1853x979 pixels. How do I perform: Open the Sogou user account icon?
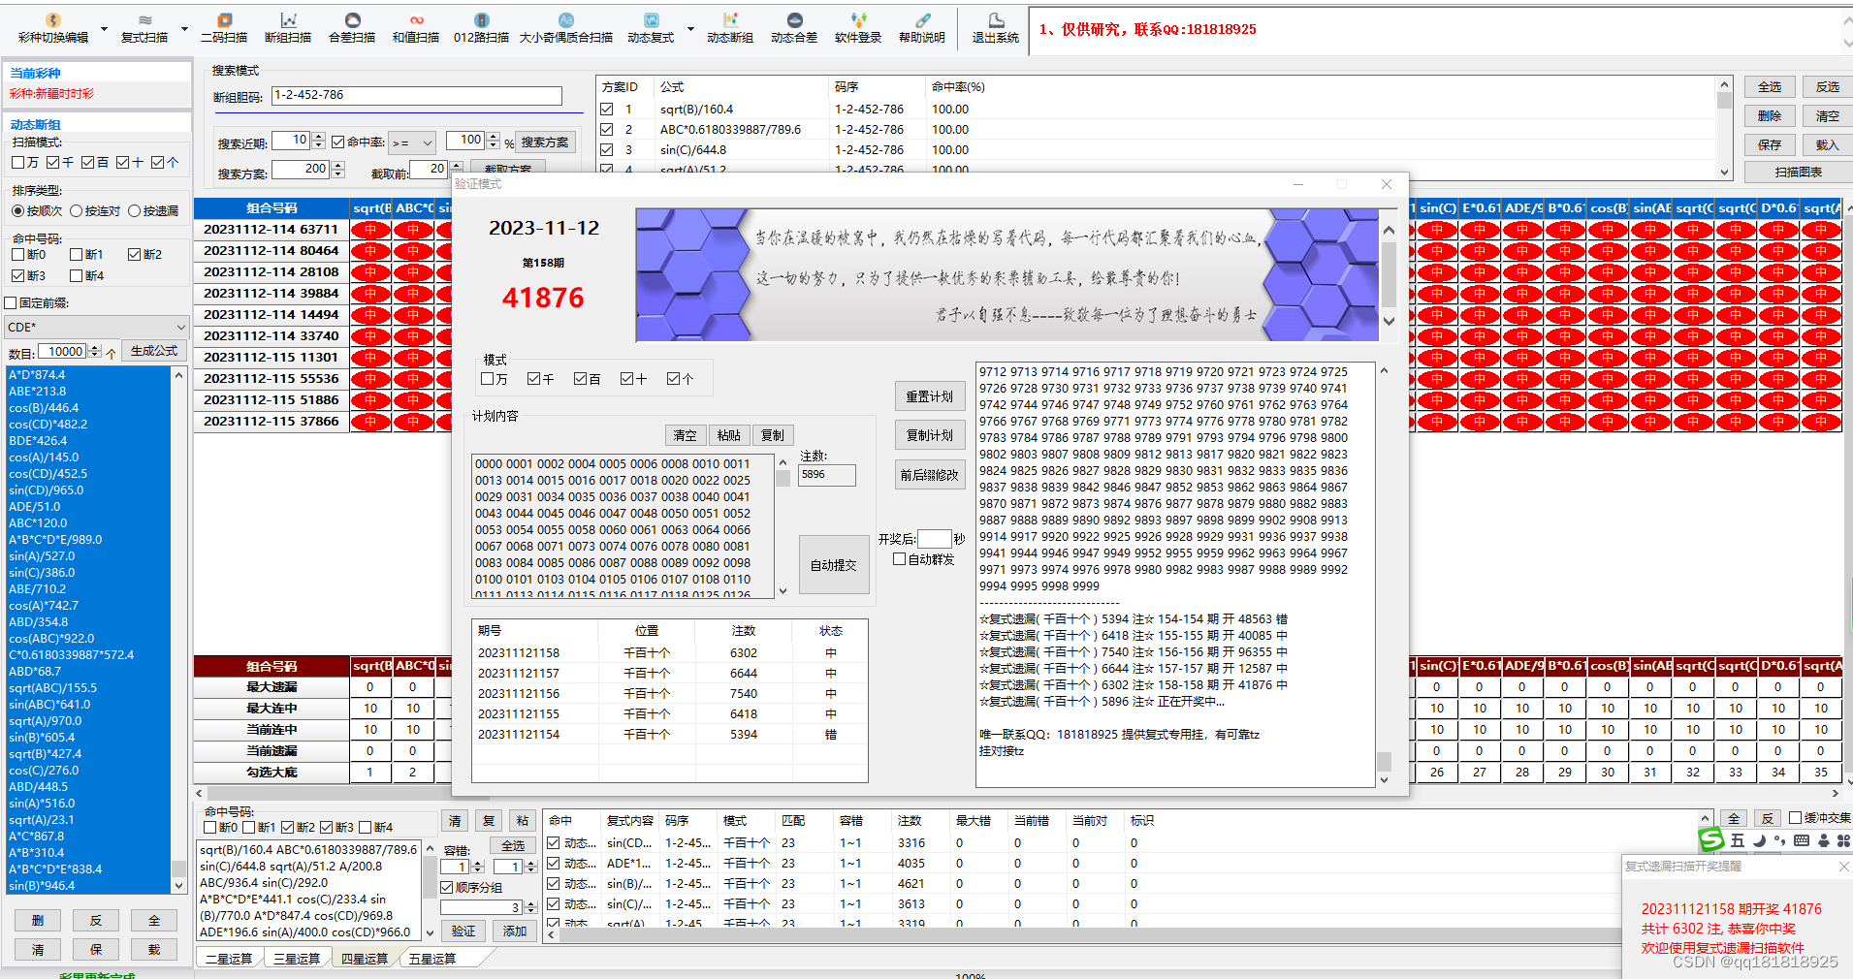(1823, 840)
